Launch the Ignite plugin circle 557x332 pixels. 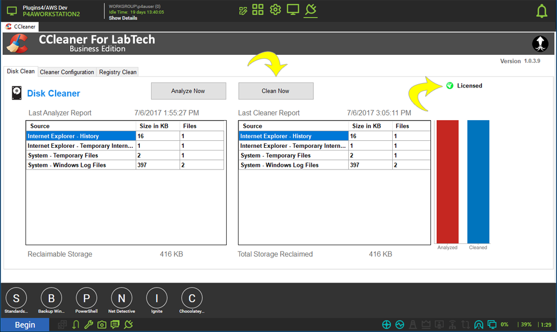(157, 298)
